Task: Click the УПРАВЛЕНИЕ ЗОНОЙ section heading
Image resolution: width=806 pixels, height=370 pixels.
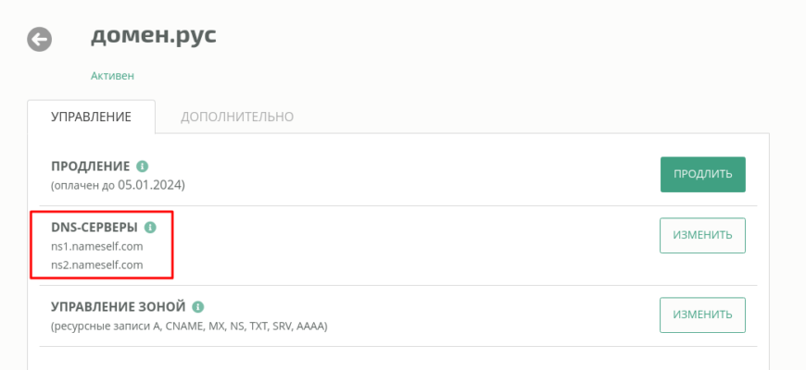Action: click(x=119, y=307)
